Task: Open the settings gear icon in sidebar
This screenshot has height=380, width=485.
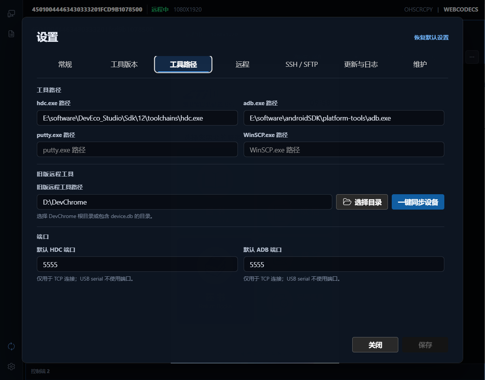Action: point(12,367)
